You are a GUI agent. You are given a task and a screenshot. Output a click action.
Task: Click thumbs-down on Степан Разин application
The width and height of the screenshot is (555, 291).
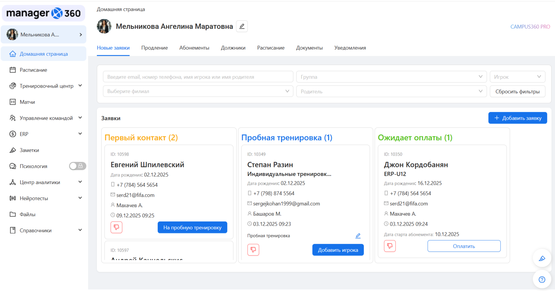pos(253,250)
